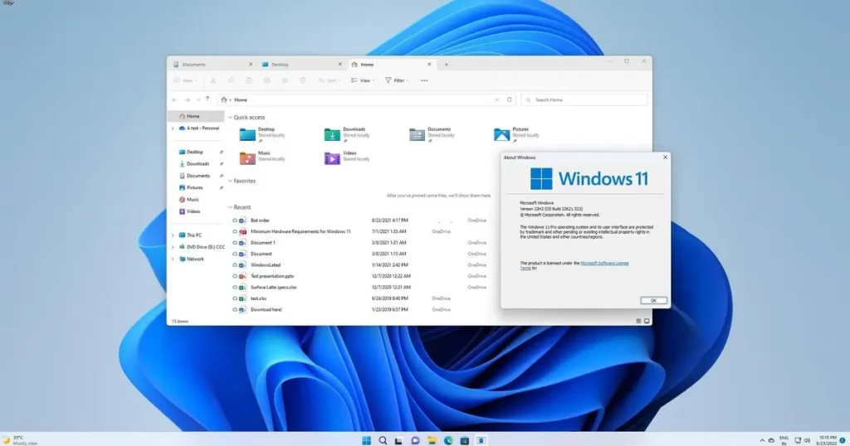The height and width of the screenshot is (446, 850).
Task: Open the Chat app from taskbar
Action: point(415,440)
